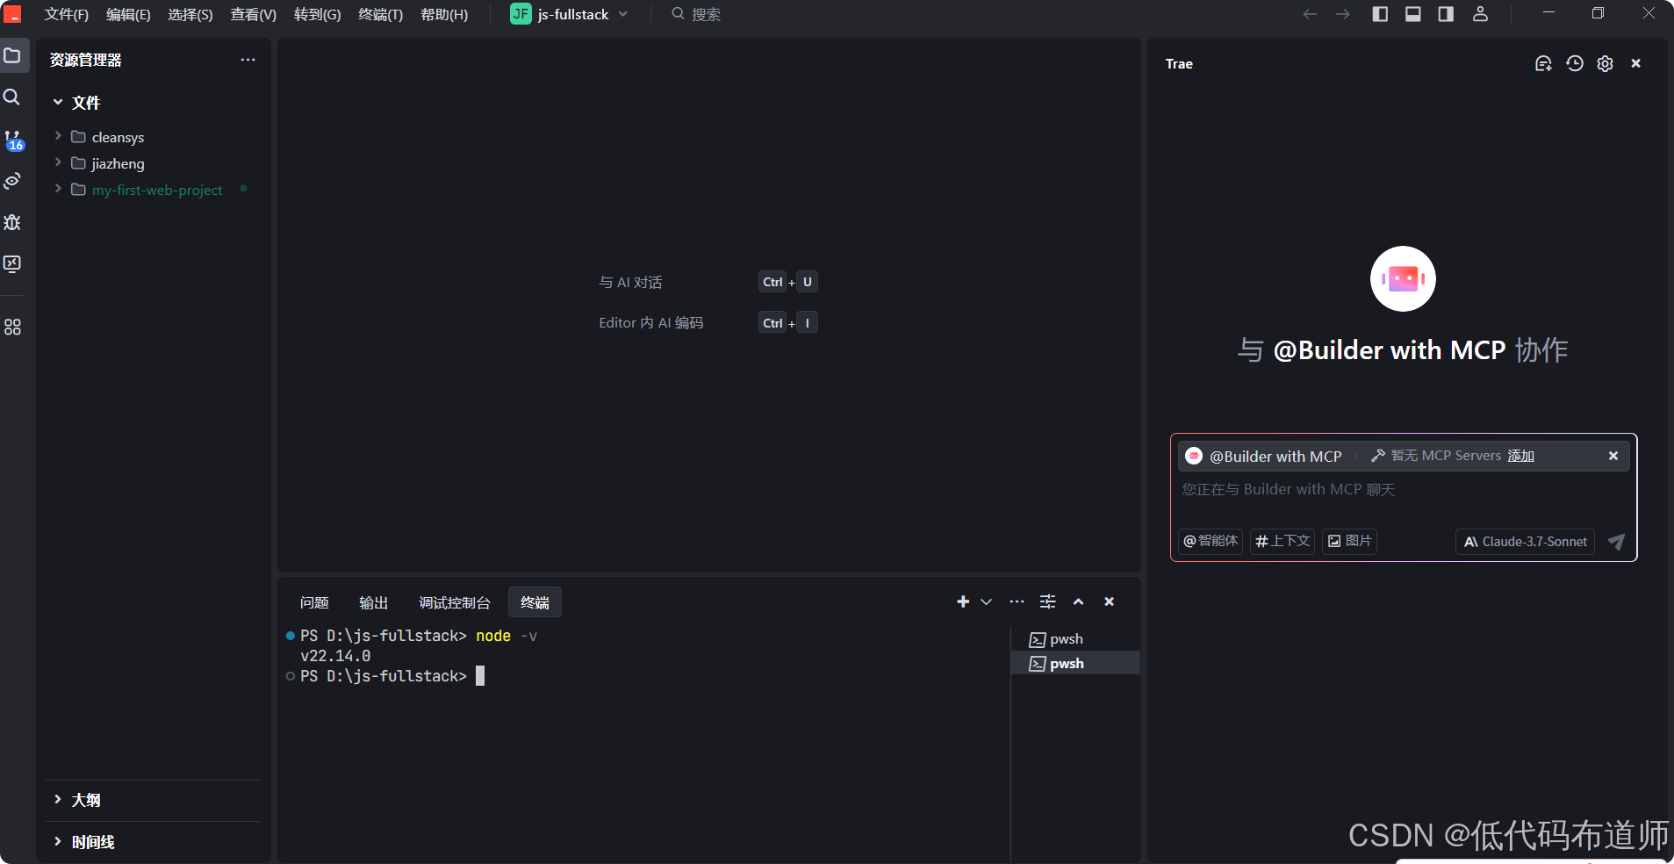Open the 选择(S) menu

[190, 14]
